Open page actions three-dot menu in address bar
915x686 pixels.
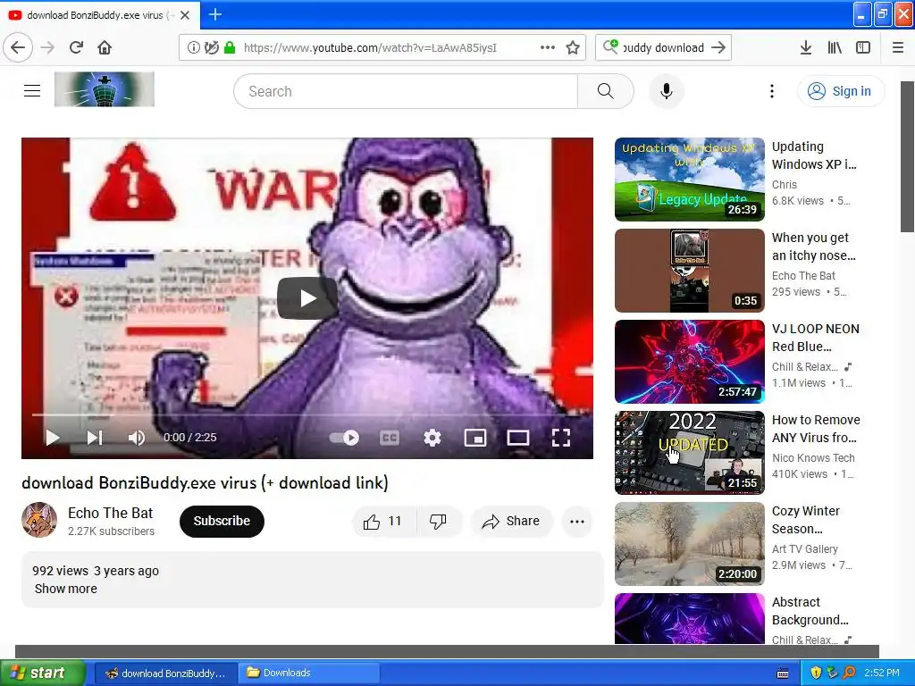[x=548, y=47]
